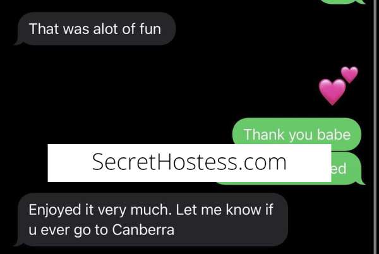Viewport: 379px width, 254px height.
Task: Open the SecretHostess.com watermark banner
Action: coord(189,163)
